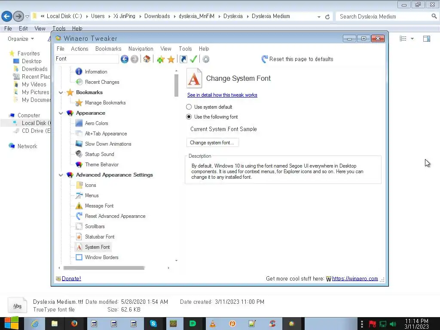This screenshot has height=330, width=440.
Task: Click Reset this page to defaults
Action: click(297, 59)
